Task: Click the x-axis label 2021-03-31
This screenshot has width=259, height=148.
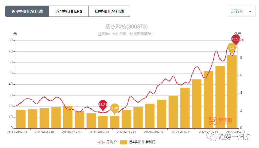Action: [x=181, y=132]
